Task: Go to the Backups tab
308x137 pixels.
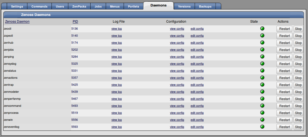Action: [x=205, y=6]
